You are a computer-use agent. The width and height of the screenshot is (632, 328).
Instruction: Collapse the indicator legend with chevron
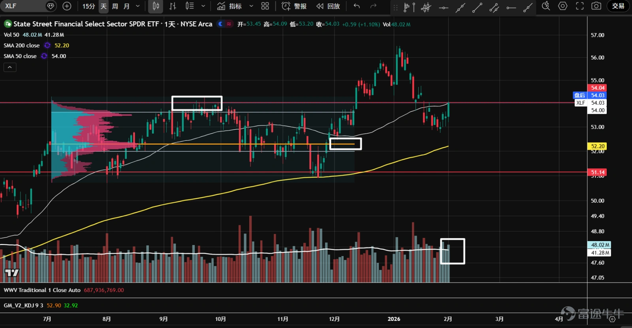(10, 68)
